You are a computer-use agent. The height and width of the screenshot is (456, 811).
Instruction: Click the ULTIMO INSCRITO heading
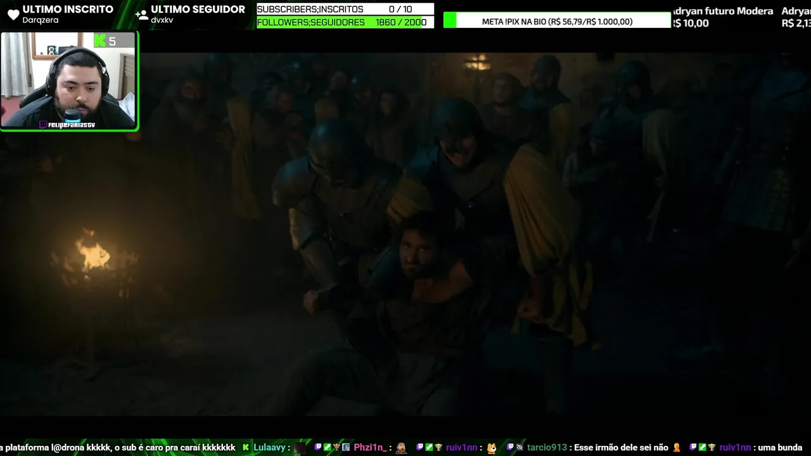pos(68,9)
